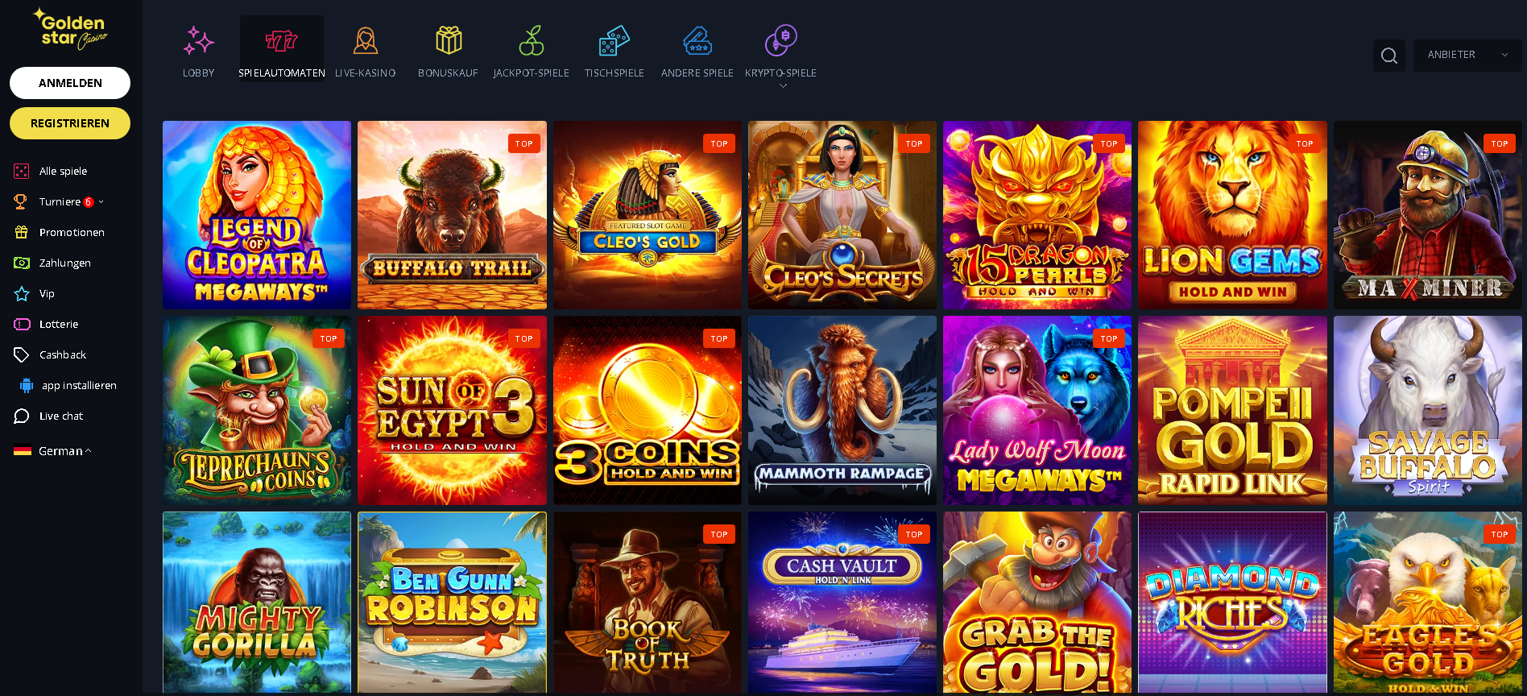Open Bonuskauf gift box category
The image size is (1527, 696).
coord(449,40)
